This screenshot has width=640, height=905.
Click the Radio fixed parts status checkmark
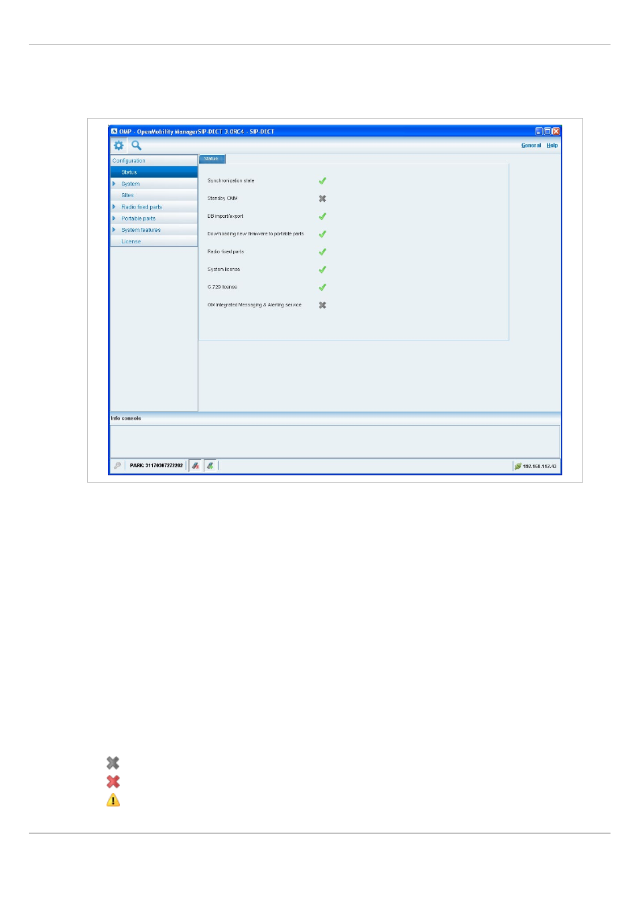click(322, 252)
